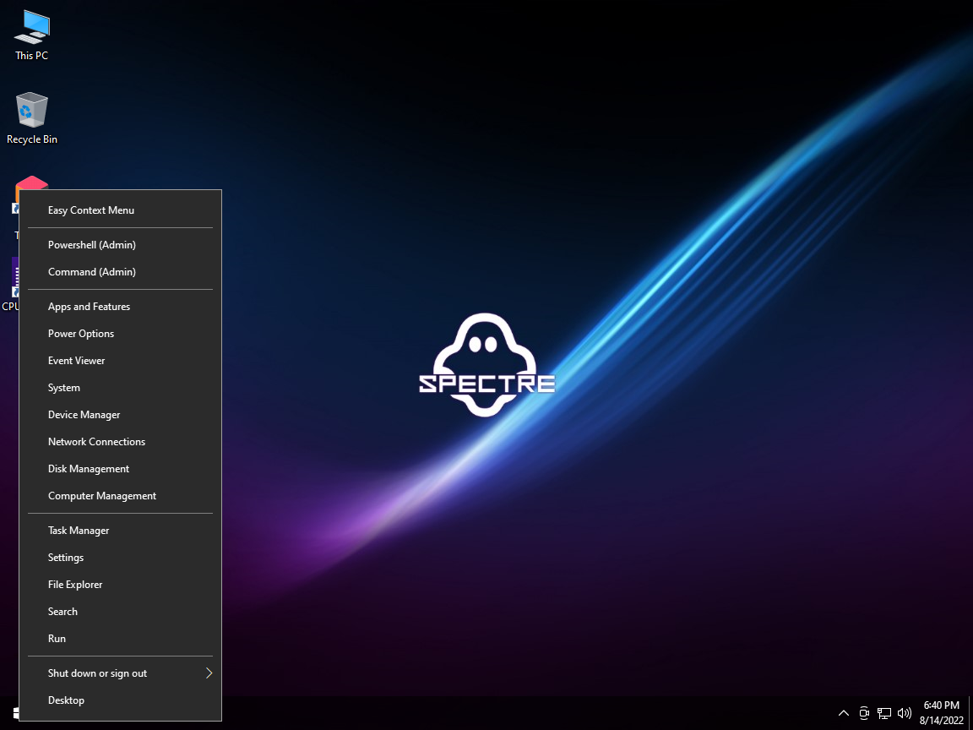Open Device Manager

tap(121, 415)
